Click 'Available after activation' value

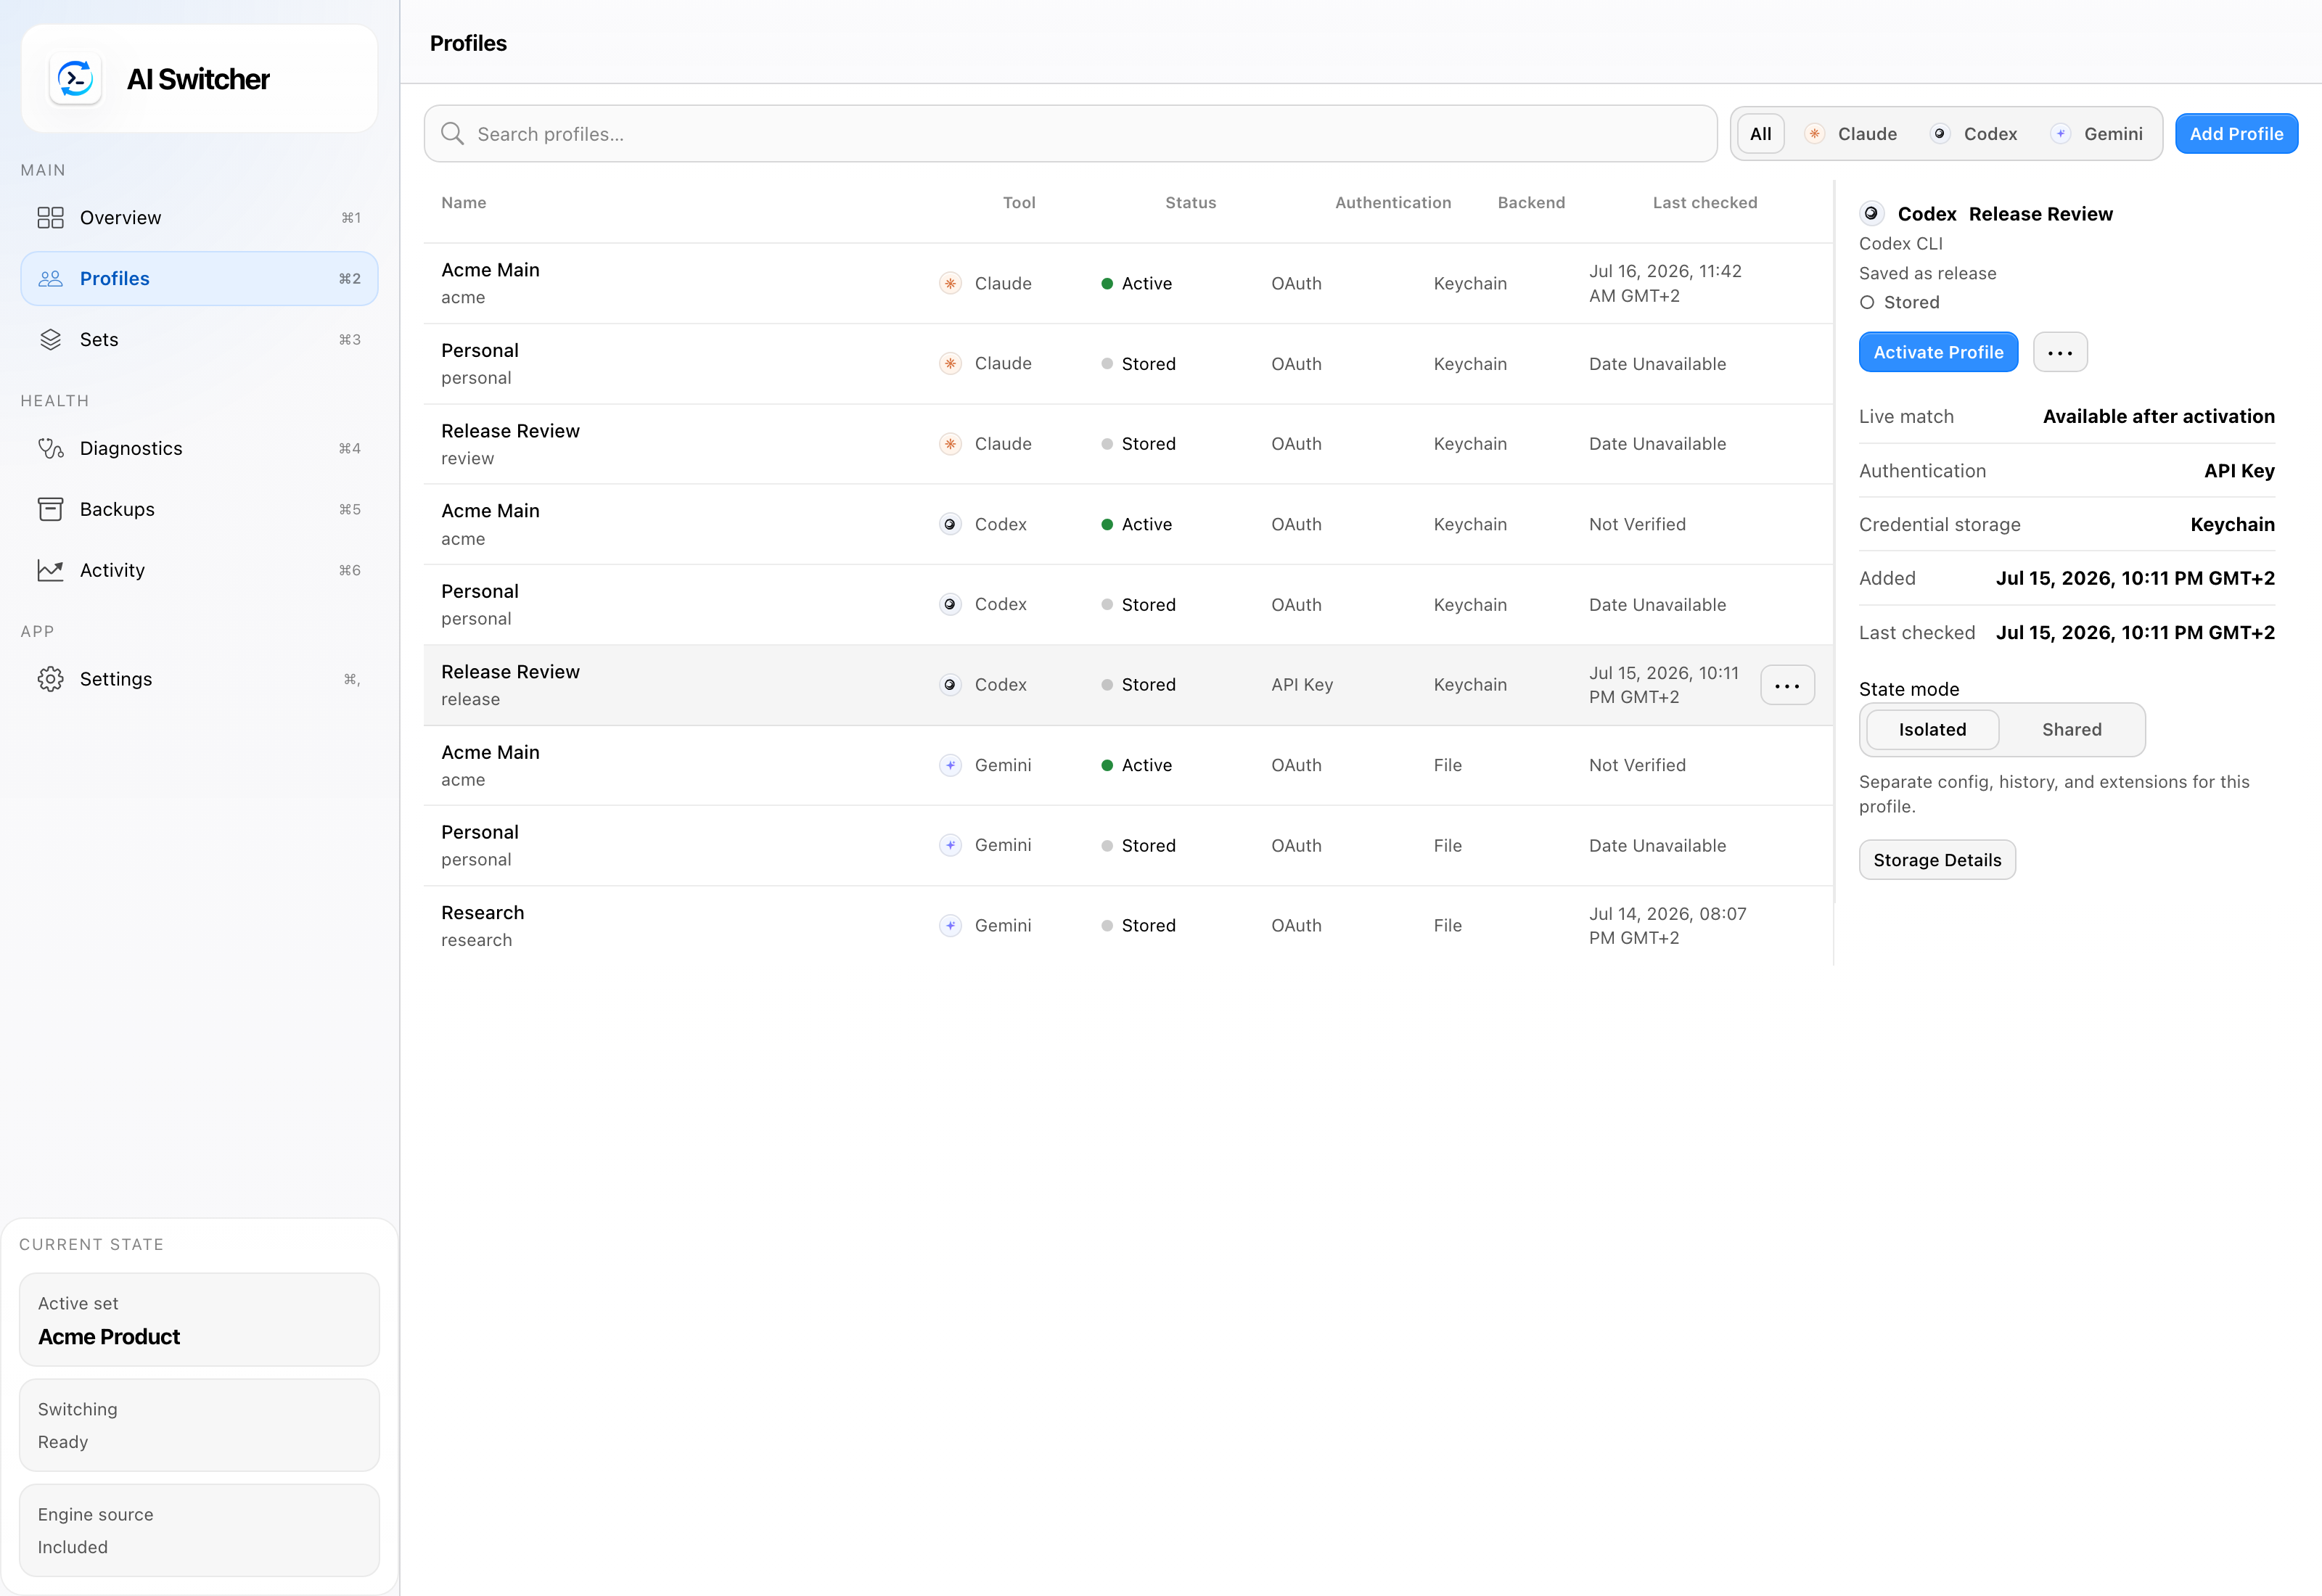[2158, 416]
